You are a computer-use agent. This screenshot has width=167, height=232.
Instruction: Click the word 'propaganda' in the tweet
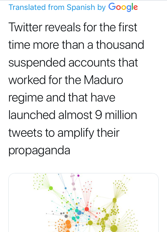click(x=39, y=151)
